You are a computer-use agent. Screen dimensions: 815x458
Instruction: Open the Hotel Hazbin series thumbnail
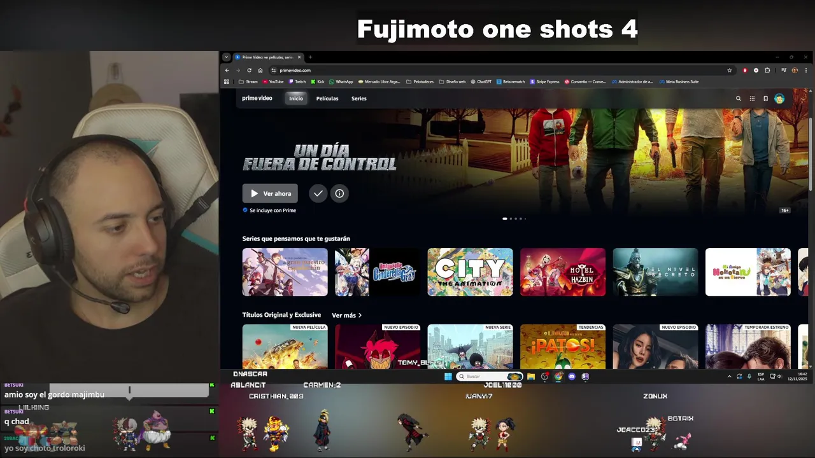click(563, 272)
